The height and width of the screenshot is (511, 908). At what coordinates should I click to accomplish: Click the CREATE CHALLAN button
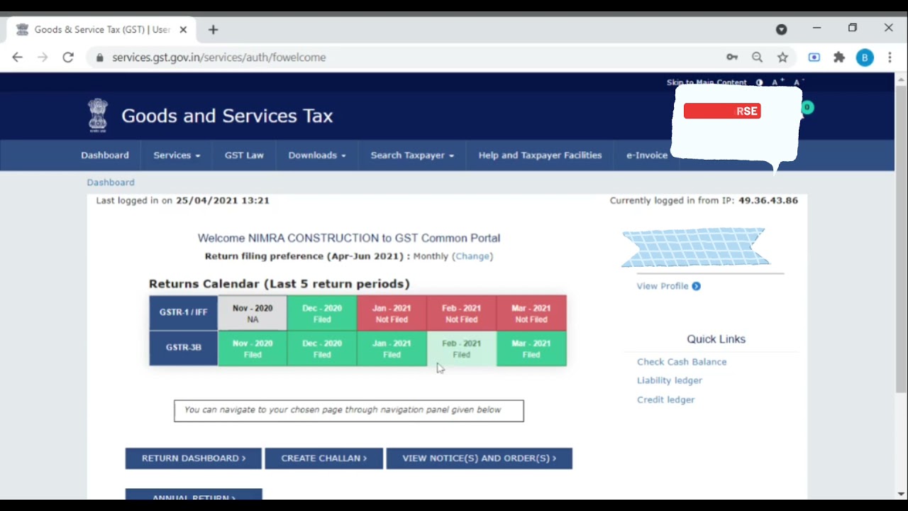tap(324, 458)
